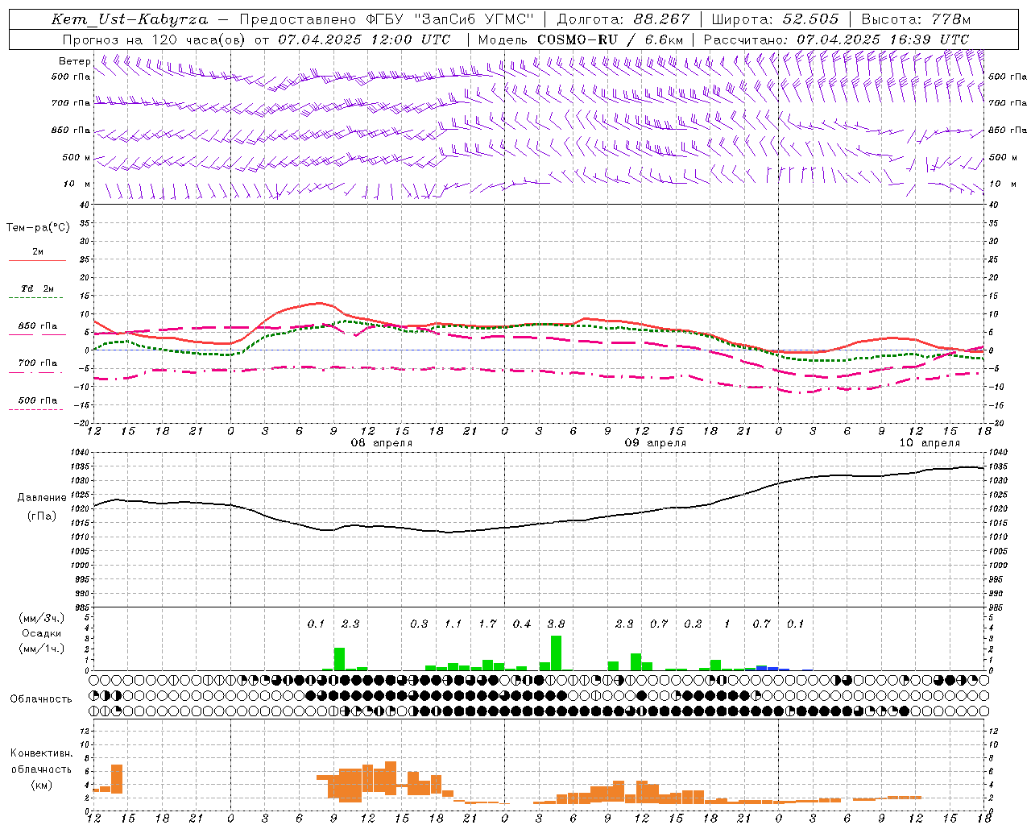The height and width of the screenshot is (825, 1031).
Task: Click the 'Облачность' cloud cover label
Action: (41, 699)
